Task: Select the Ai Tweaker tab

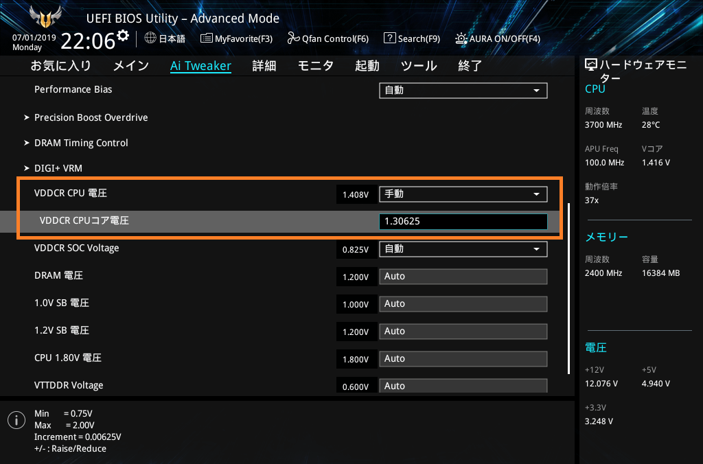Action: point(200,66)
